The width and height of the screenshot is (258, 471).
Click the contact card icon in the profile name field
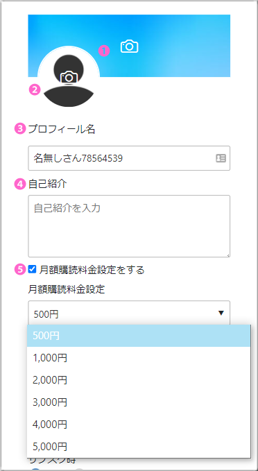221,158
